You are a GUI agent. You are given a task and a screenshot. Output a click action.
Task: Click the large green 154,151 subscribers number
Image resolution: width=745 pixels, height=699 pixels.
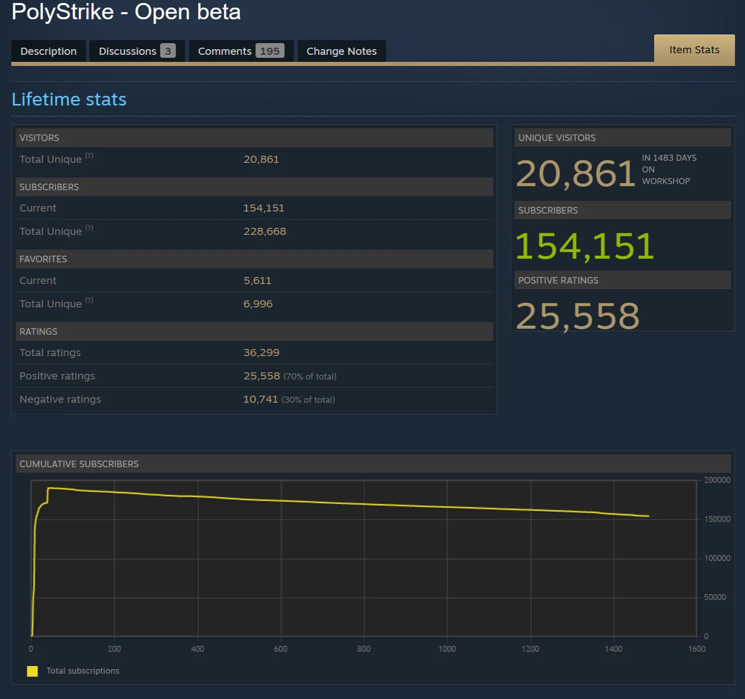coord(585,246)
